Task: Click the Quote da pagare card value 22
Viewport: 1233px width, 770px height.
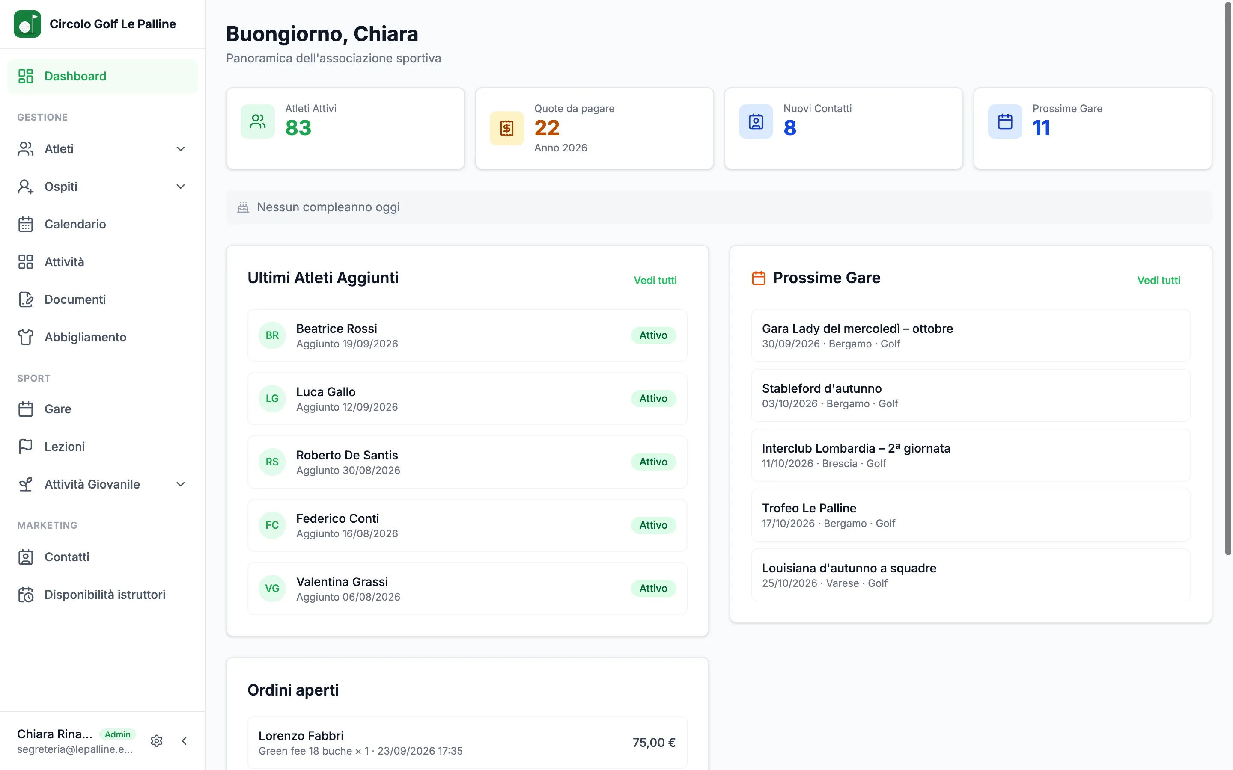Action: (547, 128)
